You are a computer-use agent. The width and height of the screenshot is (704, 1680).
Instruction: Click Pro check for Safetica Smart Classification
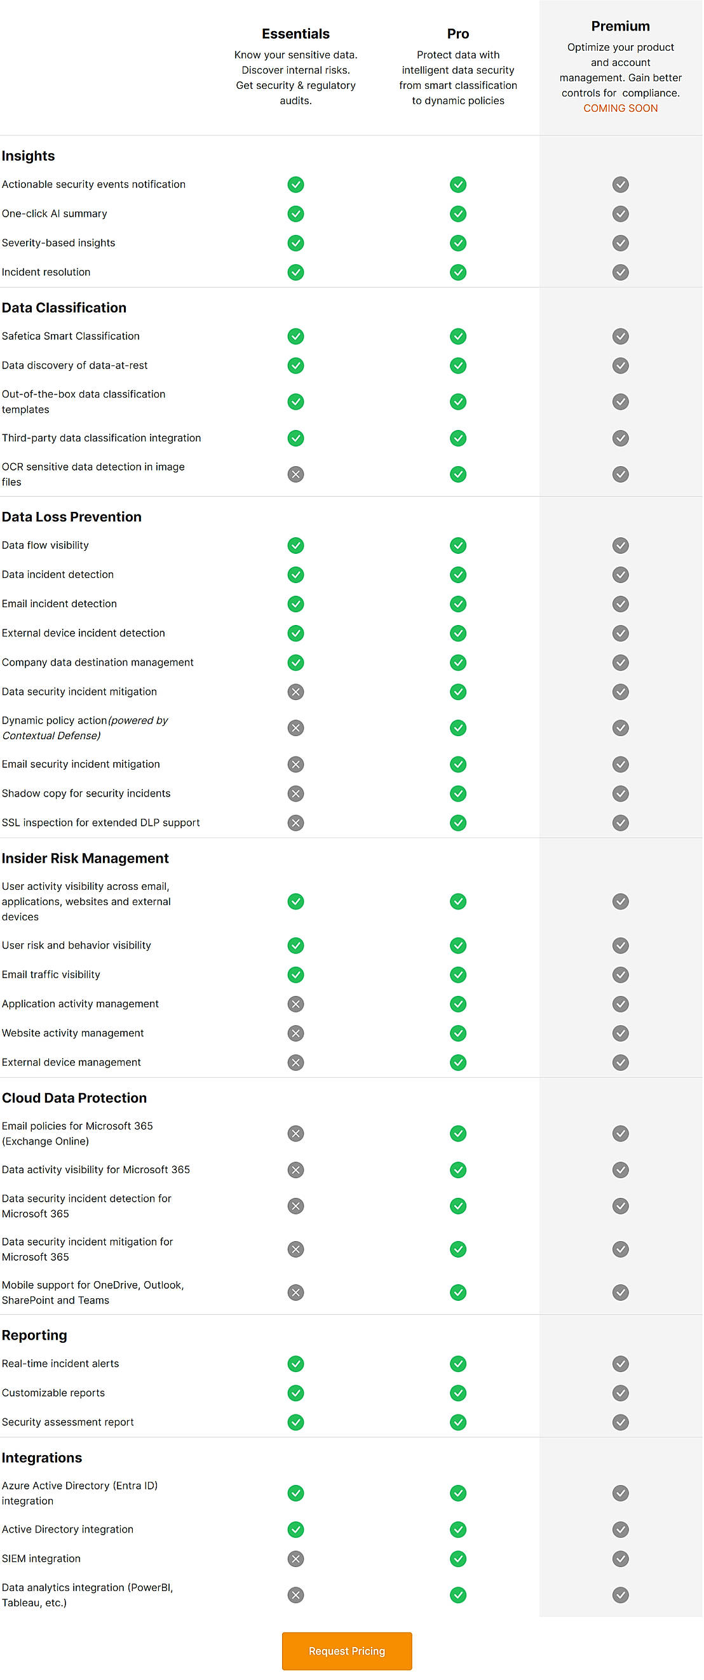click(458, 336)
